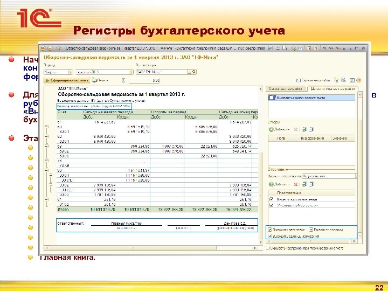Switch to the Основные настройки tab
Viewport: 388px width, 291px height.
coord(285,88)
